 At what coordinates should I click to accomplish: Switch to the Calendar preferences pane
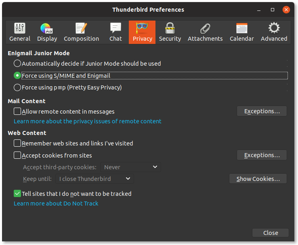(241, 32)
